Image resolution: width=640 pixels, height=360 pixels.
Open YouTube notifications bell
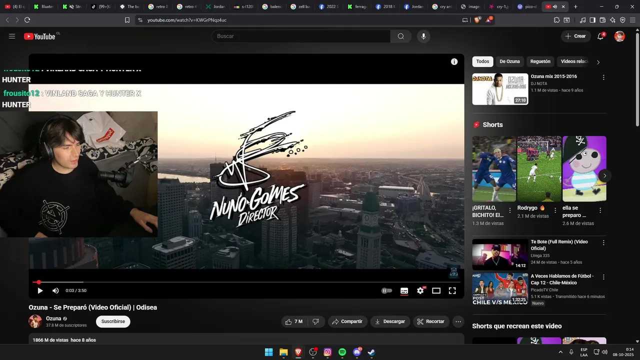pos(600,36)
